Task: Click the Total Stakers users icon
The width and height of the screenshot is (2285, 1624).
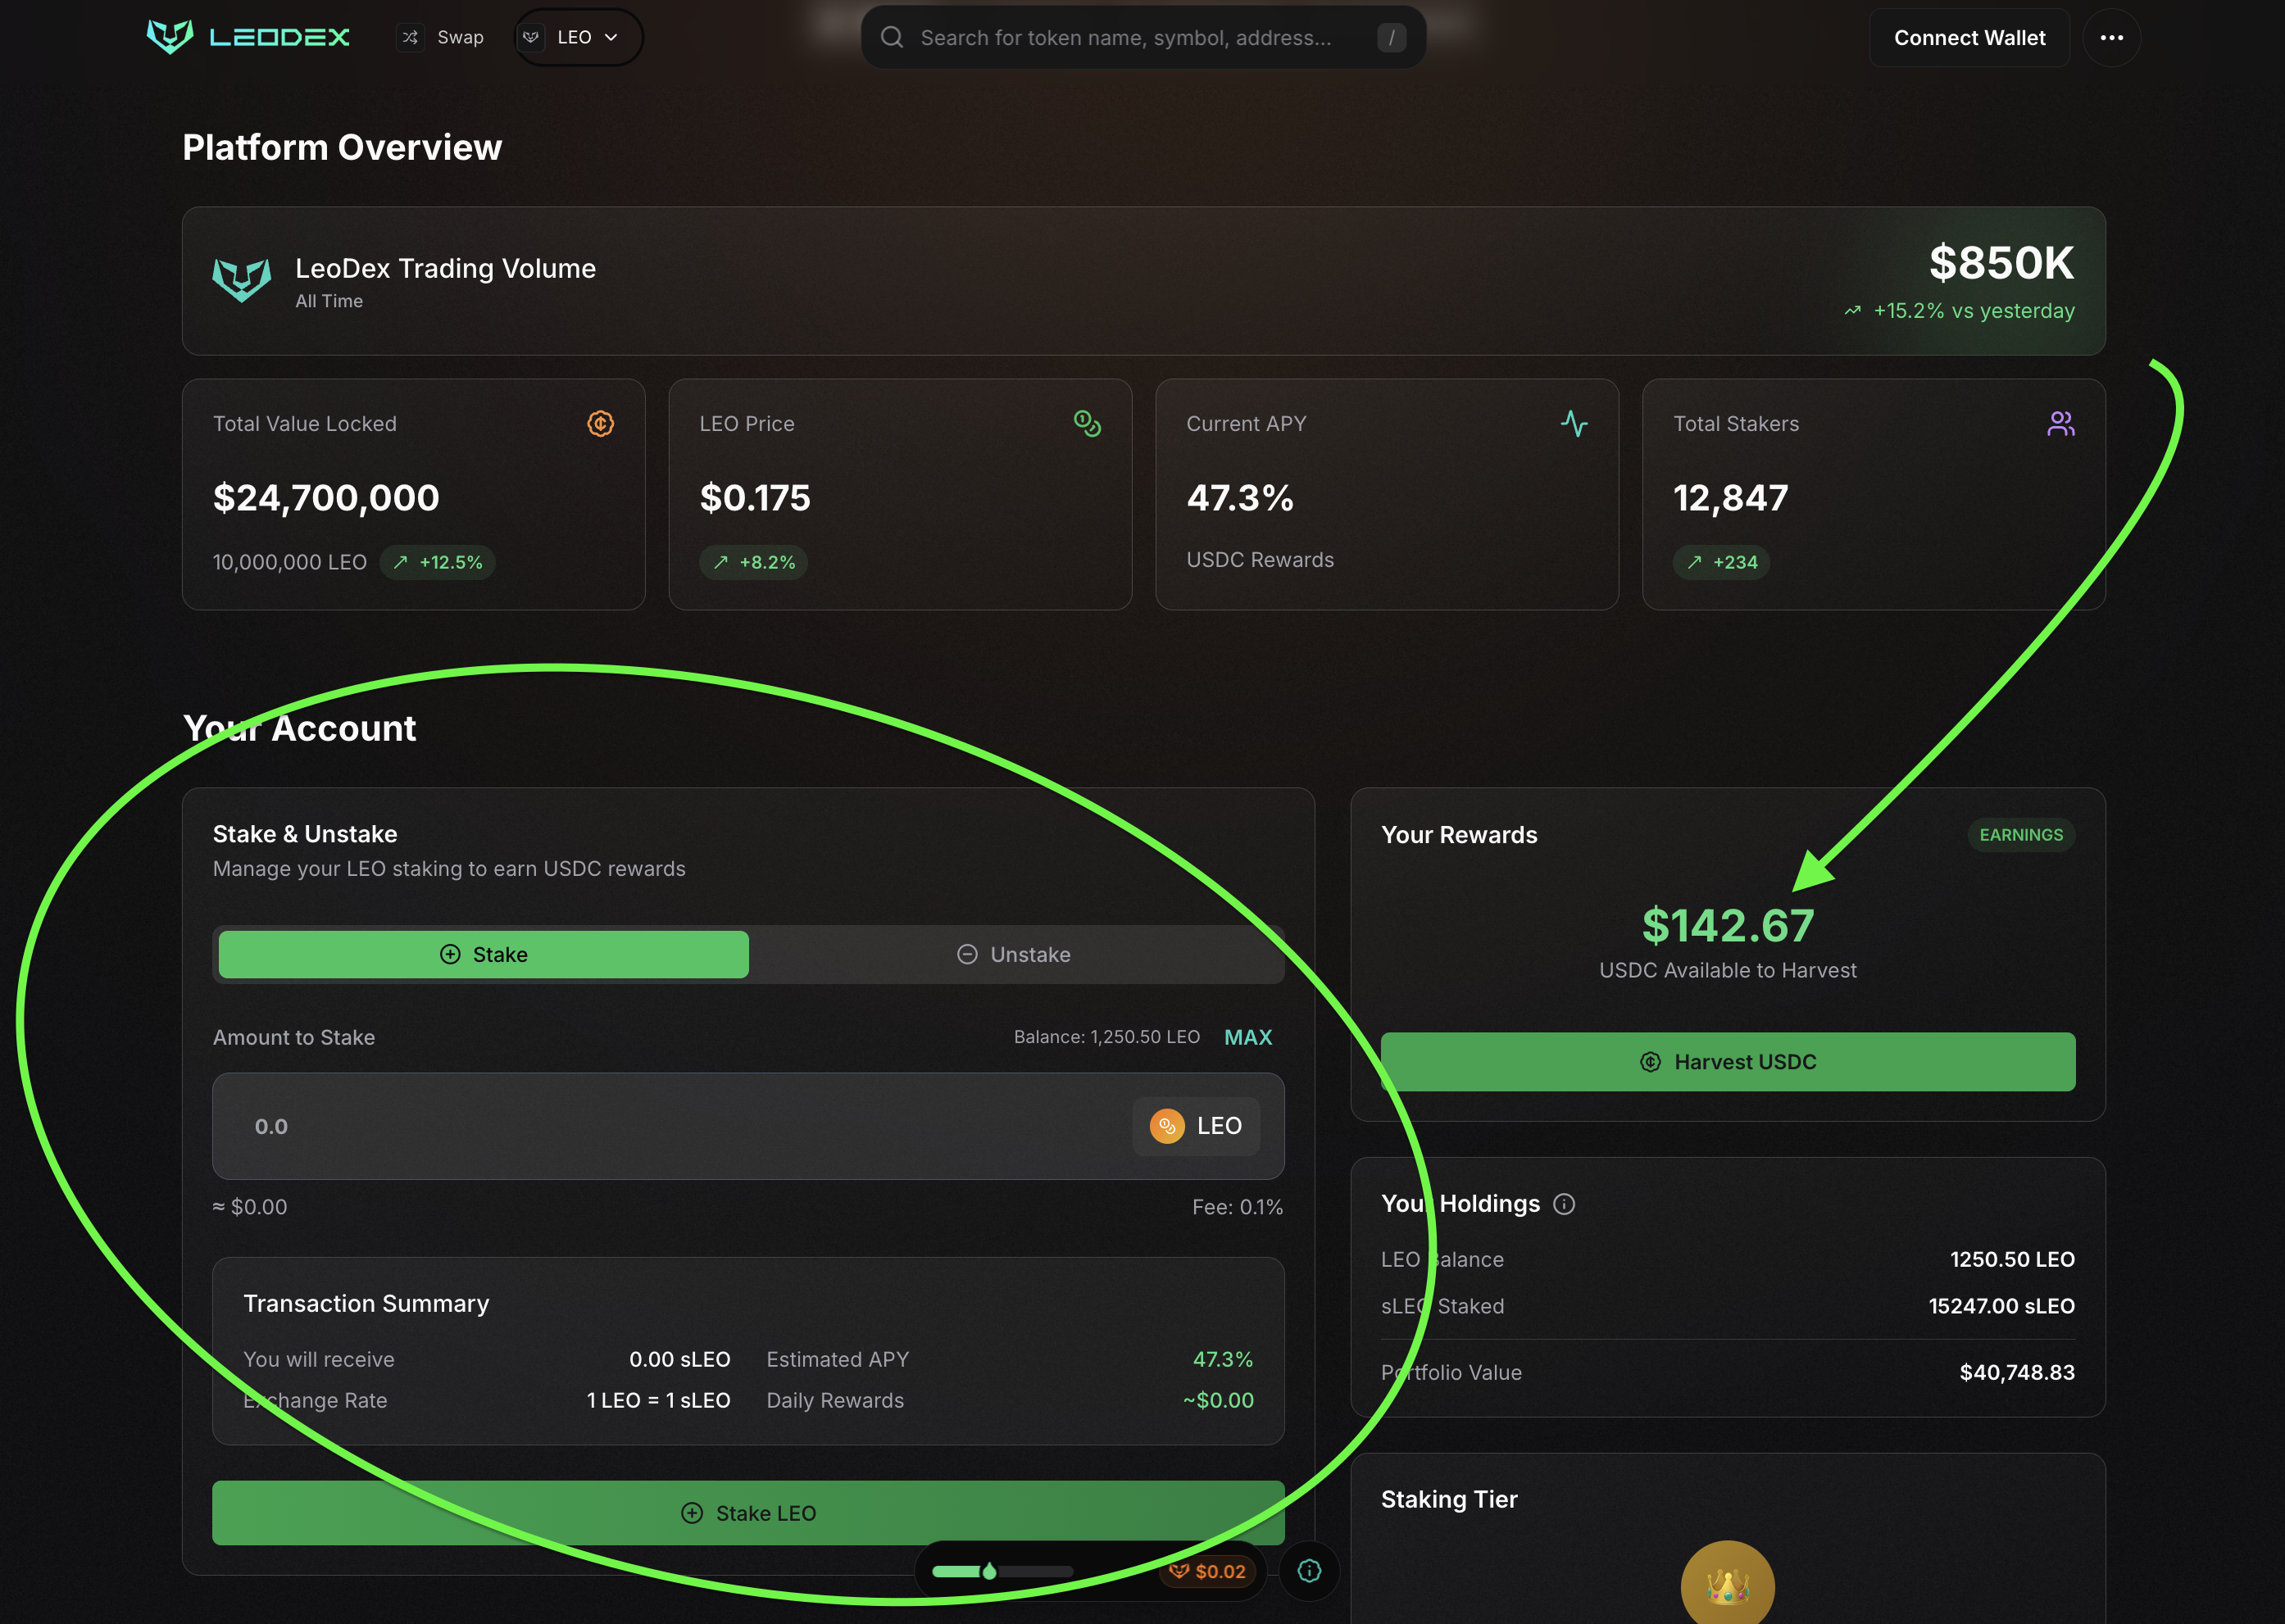Action: click(x=2060, y=423)
